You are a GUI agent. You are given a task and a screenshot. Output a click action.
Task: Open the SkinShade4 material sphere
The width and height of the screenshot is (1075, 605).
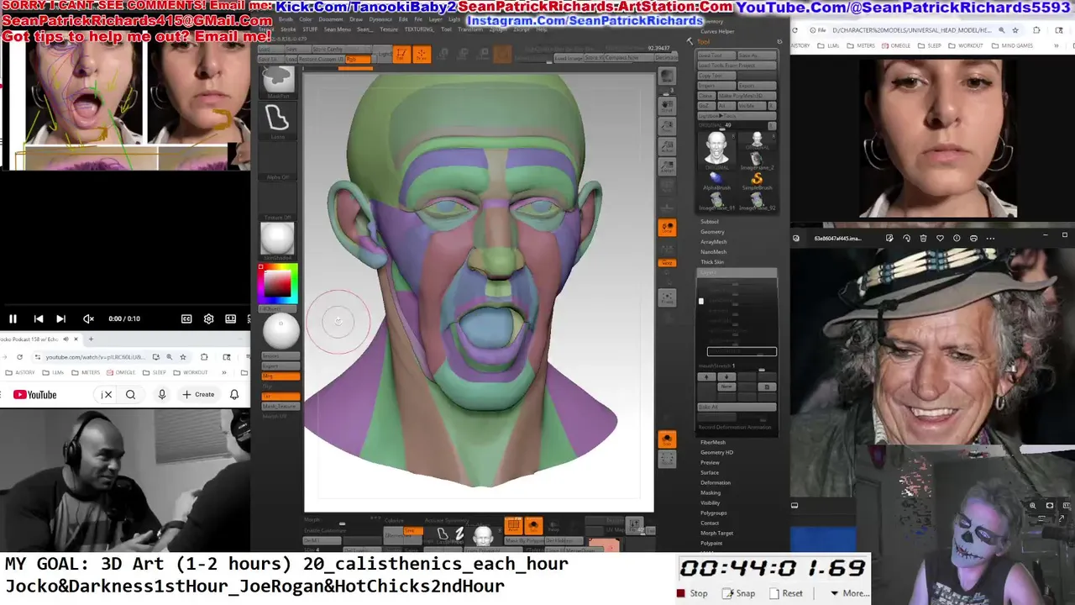278,239
